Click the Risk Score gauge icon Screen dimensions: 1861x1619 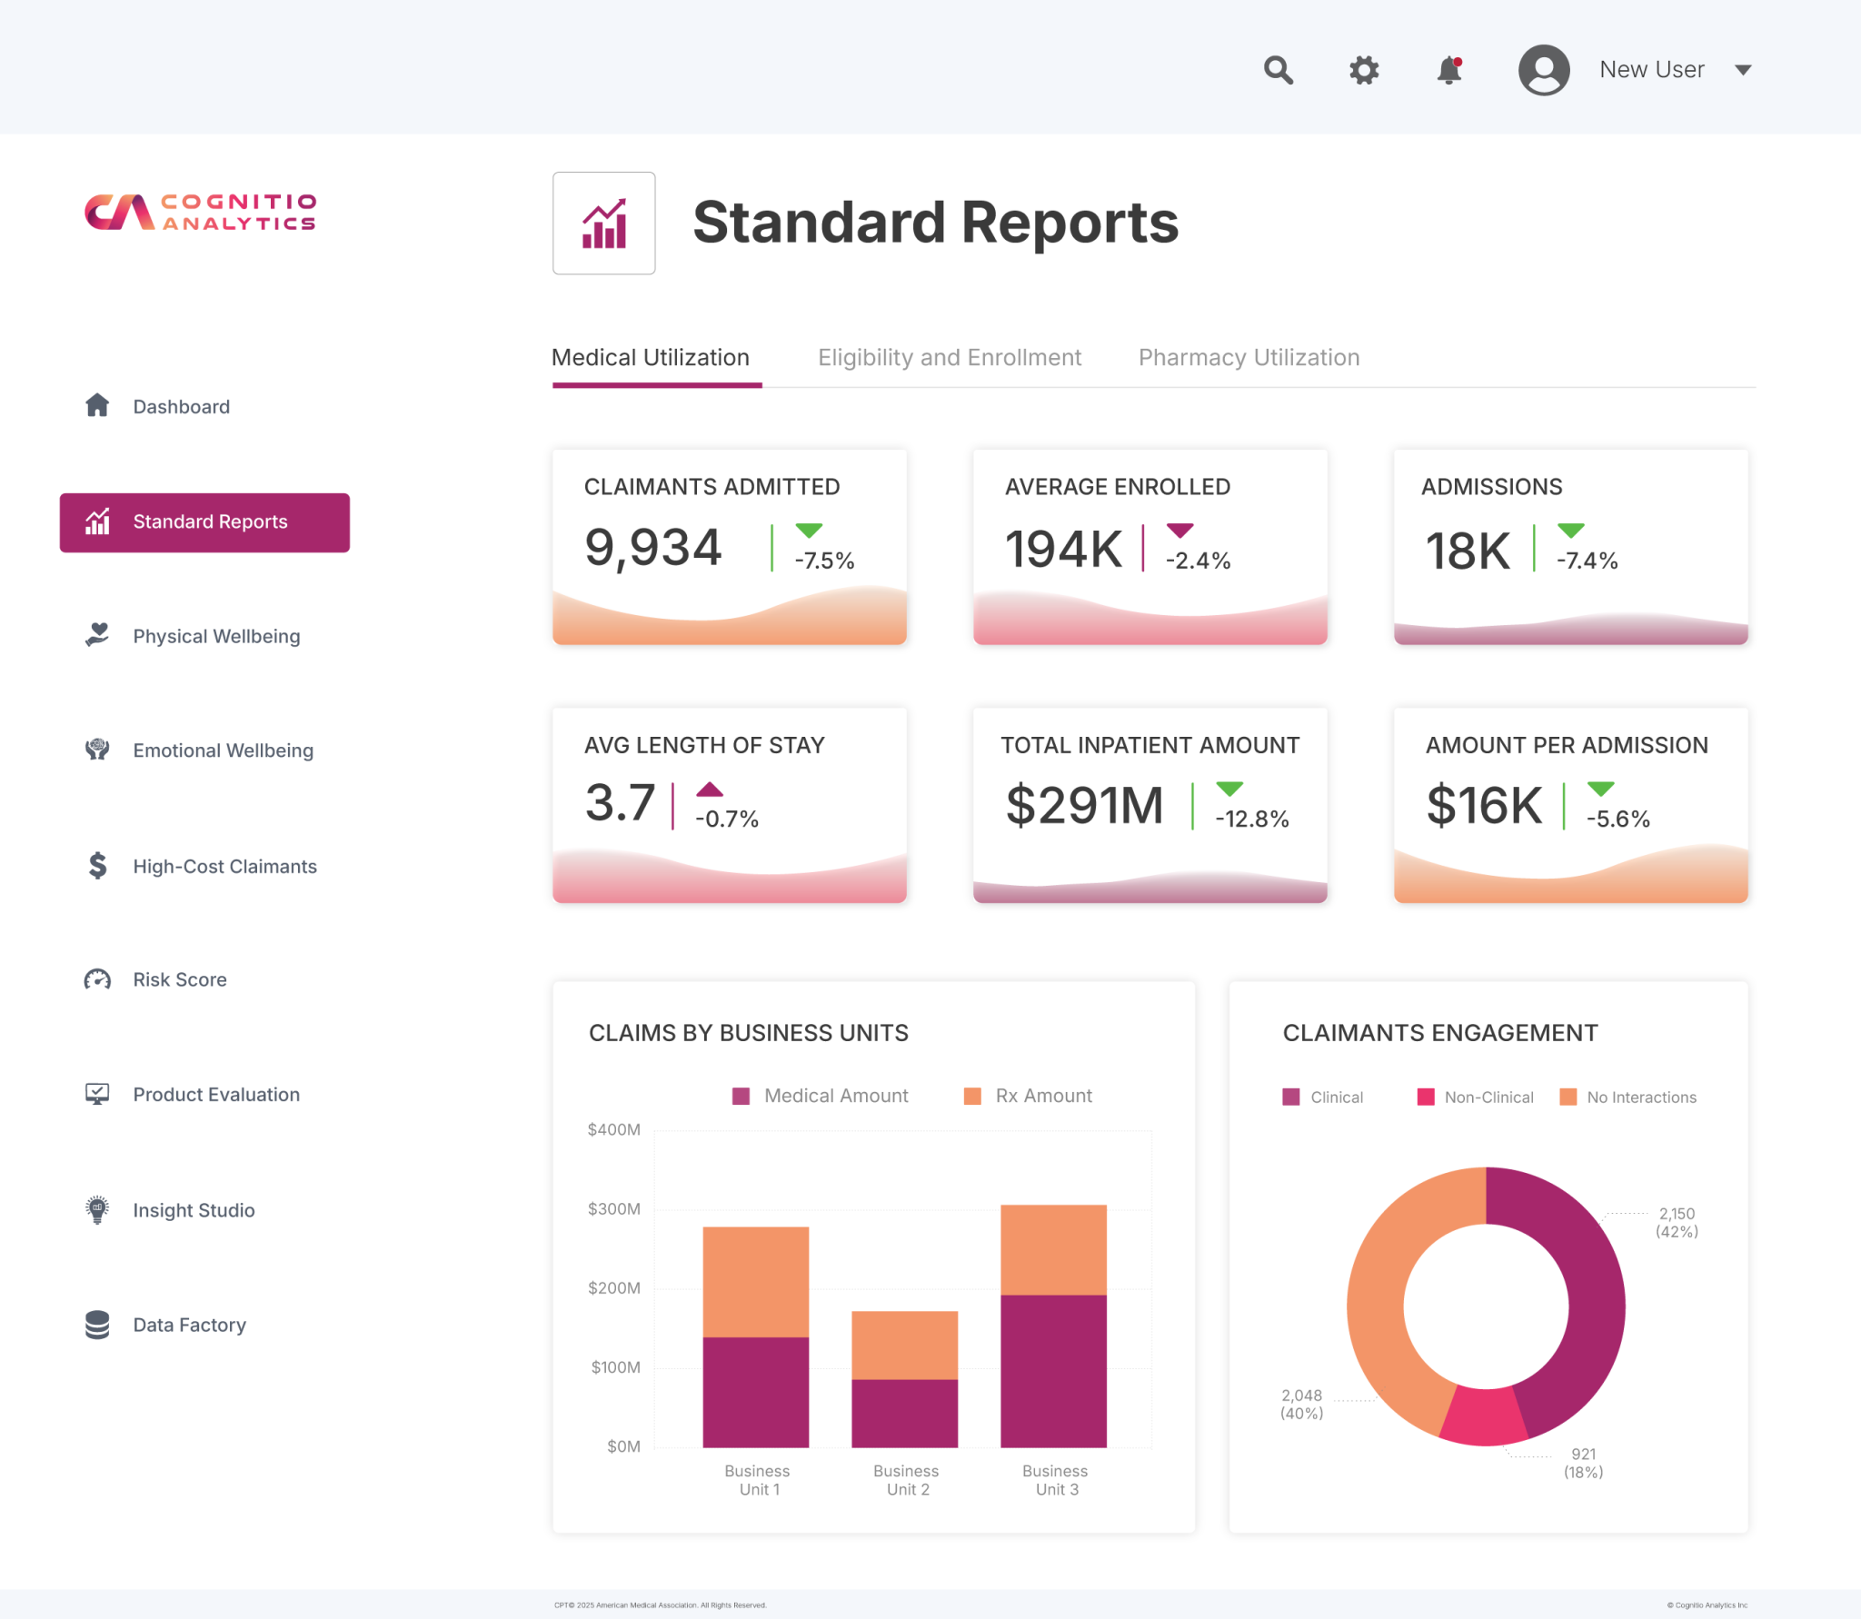[x=97, y=979]
